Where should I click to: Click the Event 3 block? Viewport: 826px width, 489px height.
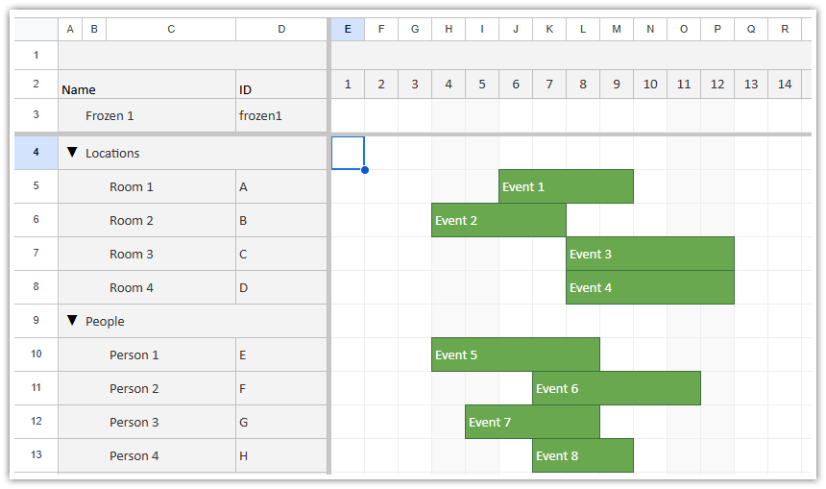pos(650,254)
